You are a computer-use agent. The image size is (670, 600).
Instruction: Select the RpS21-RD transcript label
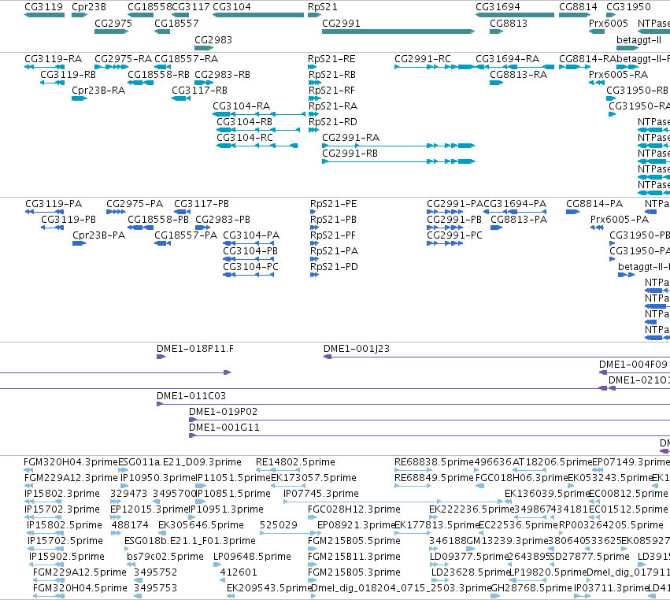[332, 122]
